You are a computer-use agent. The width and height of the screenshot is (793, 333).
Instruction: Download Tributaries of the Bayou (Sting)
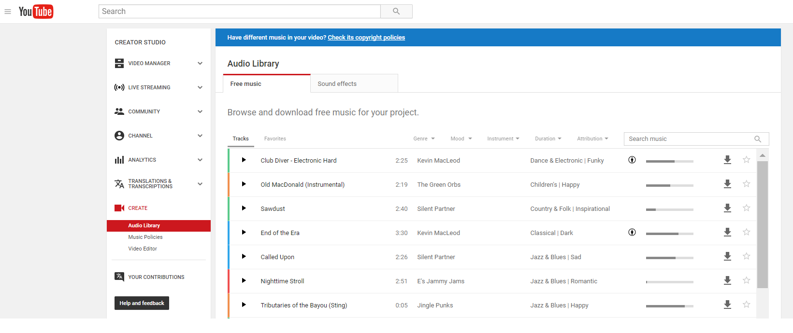point(727,305)
